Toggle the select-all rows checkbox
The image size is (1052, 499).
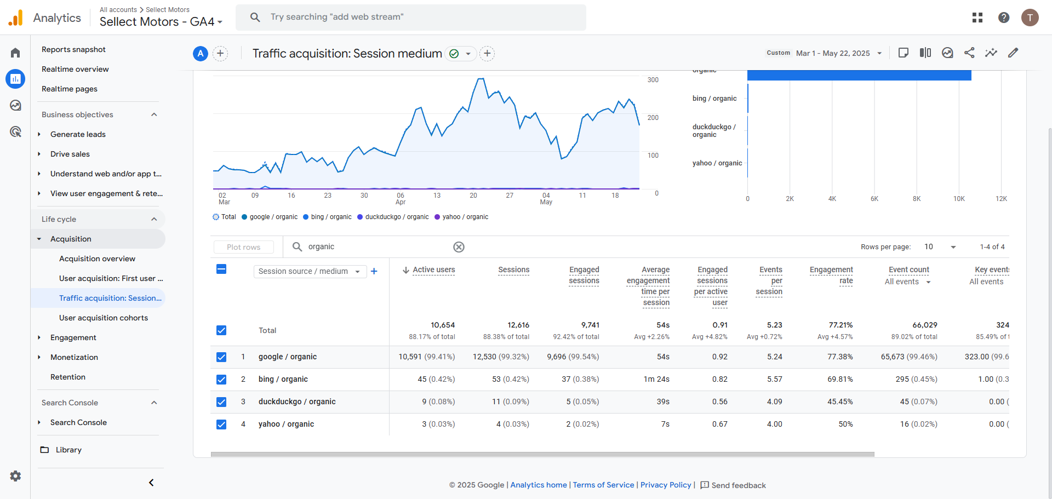221,269
